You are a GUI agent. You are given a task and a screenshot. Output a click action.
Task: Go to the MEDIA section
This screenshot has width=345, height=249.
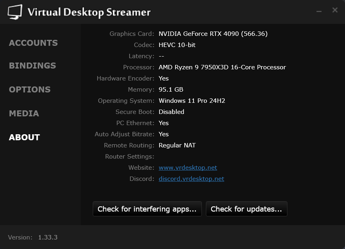pos(24,113)
